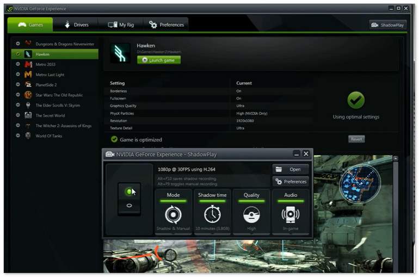The width and height of the screenshot is (419, 277).
Task: Click the Skyrim dragon emblem icon
Action: (x=28, y=105)
